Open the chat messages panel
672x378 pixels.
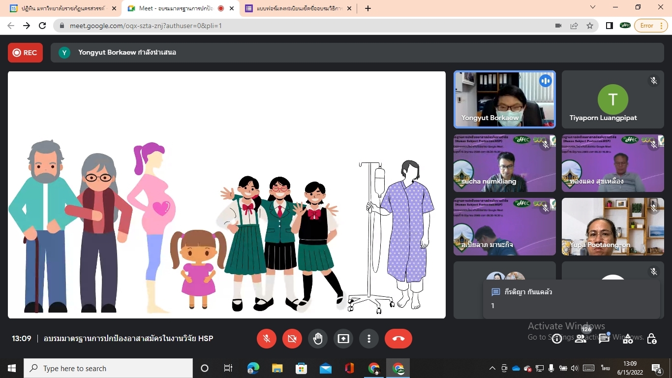click(x=604, y=339)
